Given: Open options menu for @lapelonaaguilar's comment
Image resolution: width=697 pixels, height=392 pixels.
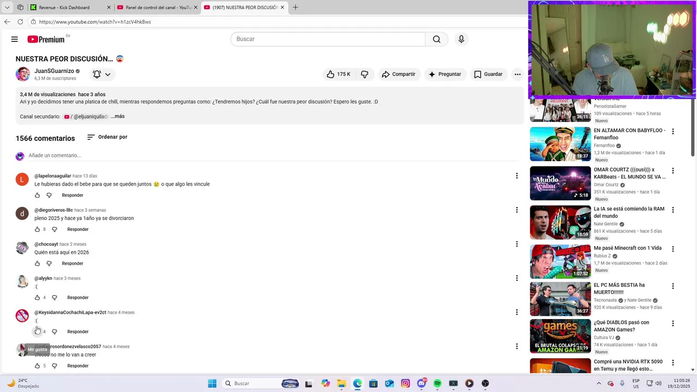Looking at the screenshot, I should [517, 175].
